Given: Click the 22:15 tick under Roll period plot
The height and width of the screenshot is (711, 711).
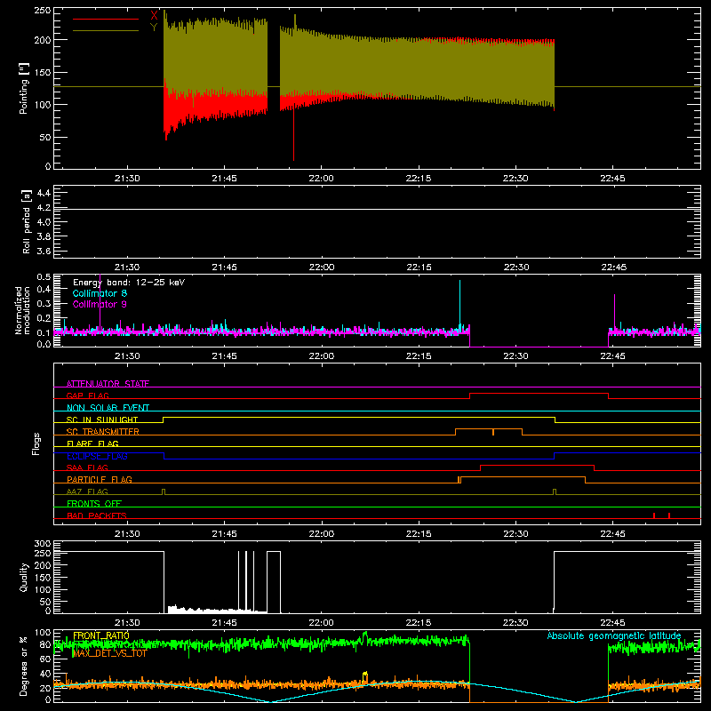Looking at the screenshot, I should click(x=419, y=268).
